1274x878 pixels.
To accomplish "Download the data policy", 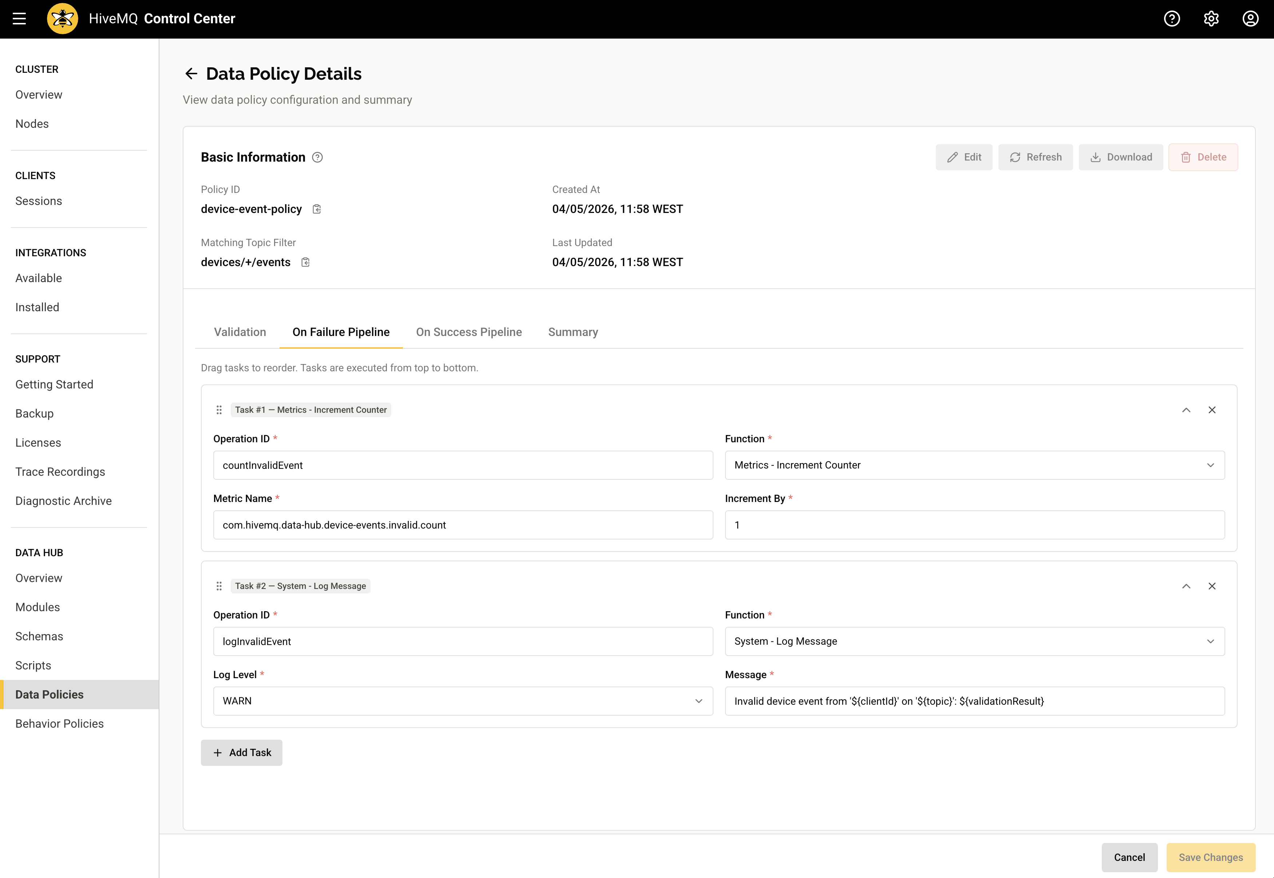I will (x=1120, y=157).
